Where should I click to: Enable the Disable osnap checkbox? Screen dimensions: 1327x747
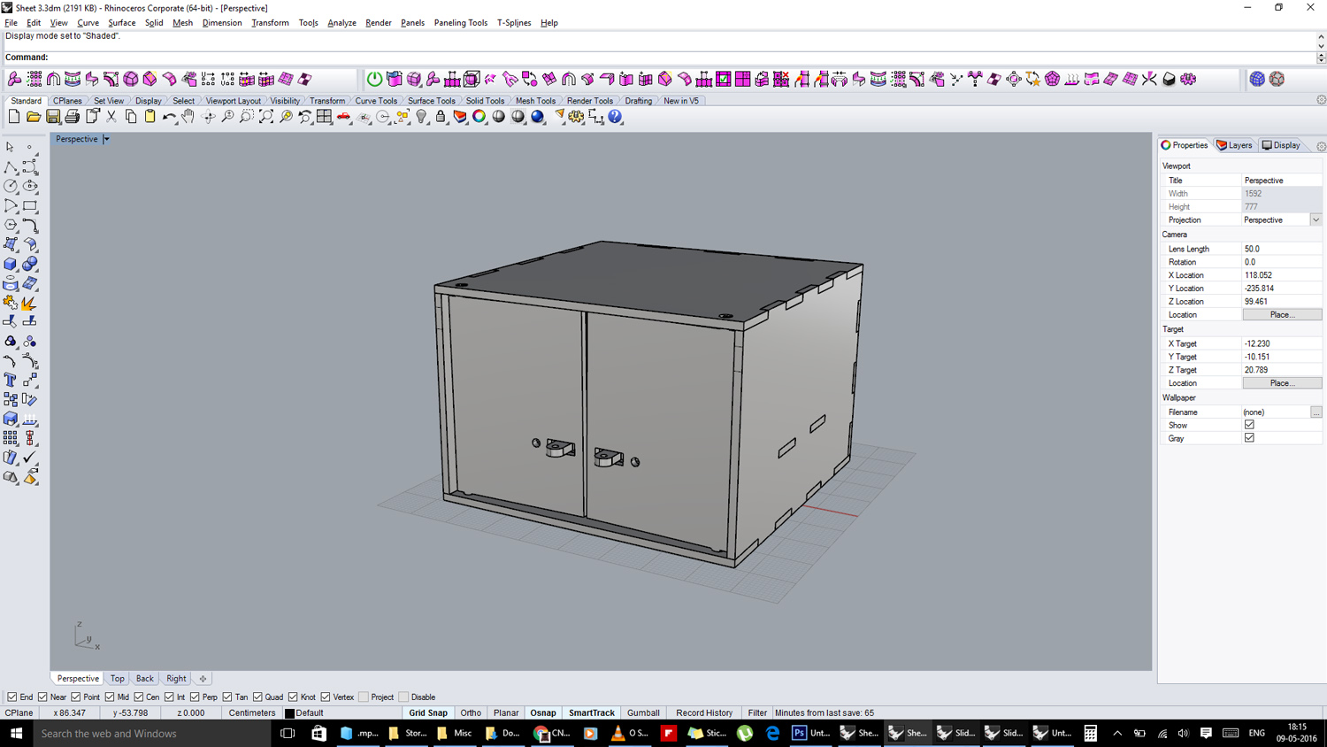[x=403, y=697]
